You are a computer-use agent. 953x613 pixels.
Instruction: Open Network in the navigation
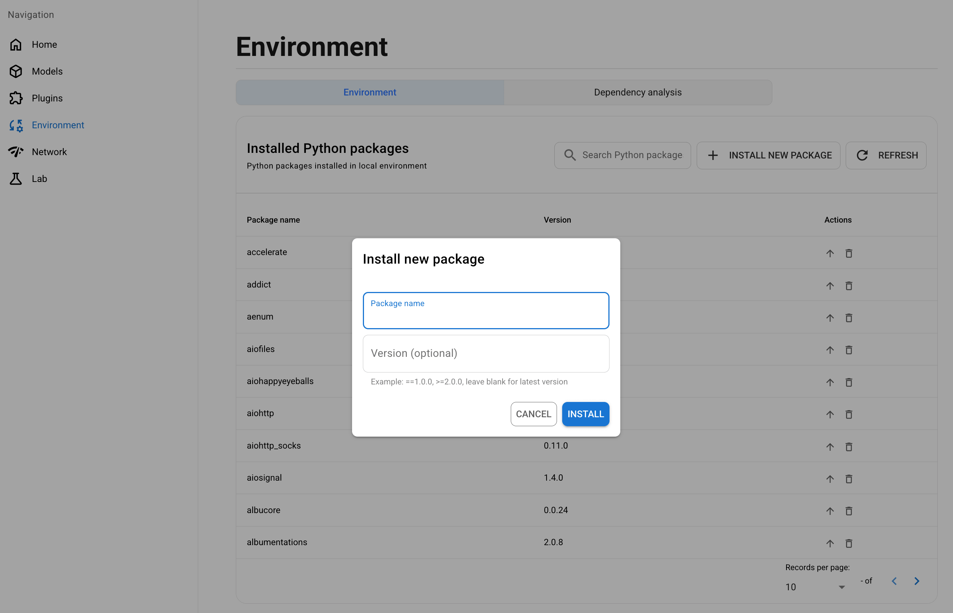click(x=49, y=152)
